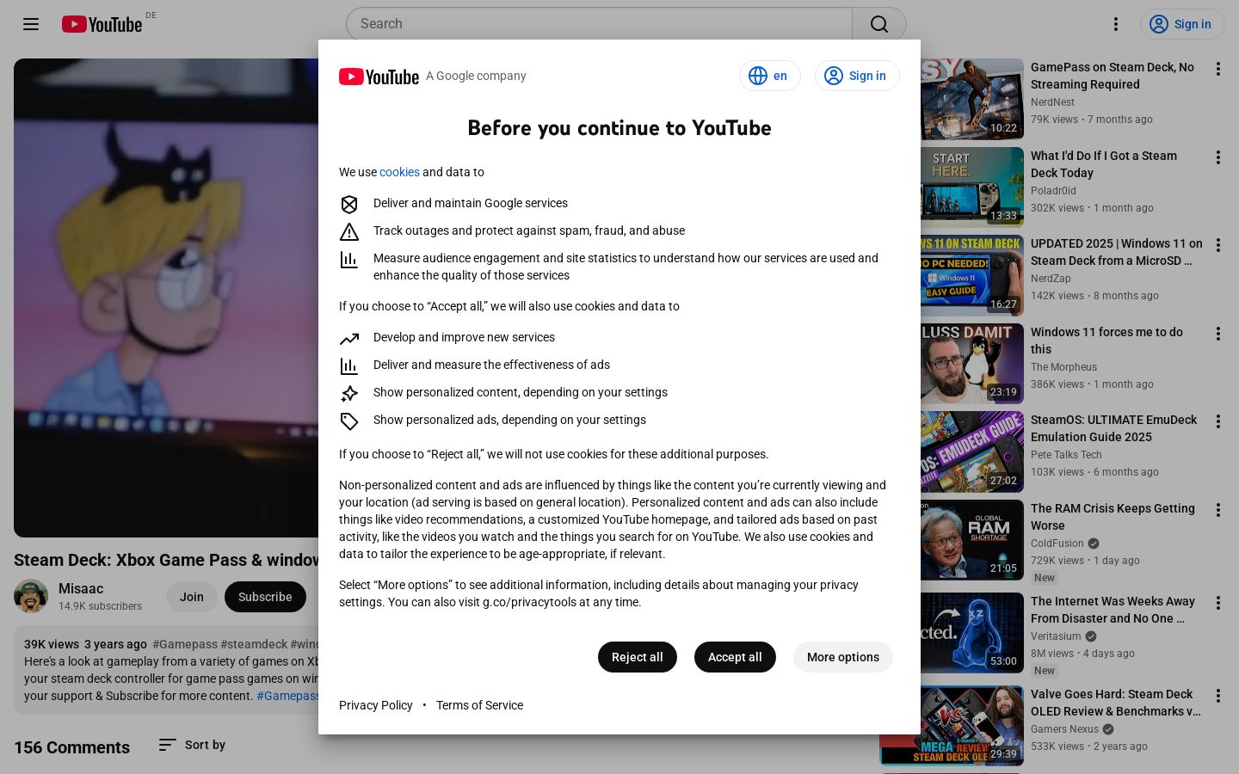Click the 14.9K subscribers text
This screenshot has height=774, width=1239.
point(100,606)
